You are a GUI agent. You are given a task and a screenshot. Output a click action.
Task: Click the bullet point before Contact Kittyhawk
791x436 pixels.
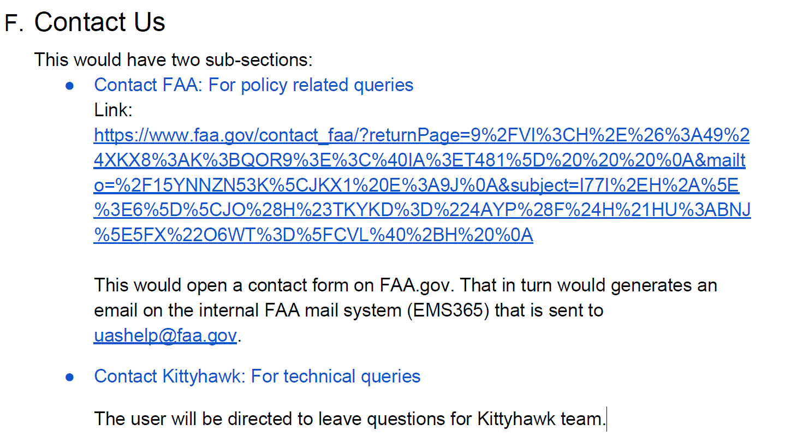pos(69,378)
